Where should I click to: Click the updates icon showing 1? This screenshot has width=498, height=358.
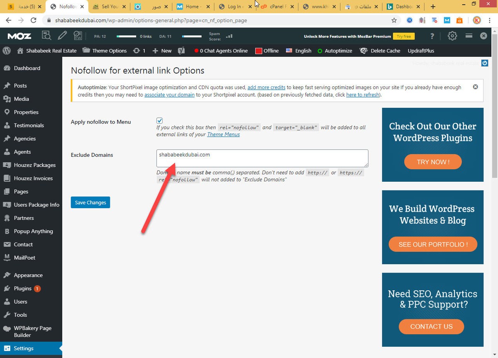coord(139,51)
